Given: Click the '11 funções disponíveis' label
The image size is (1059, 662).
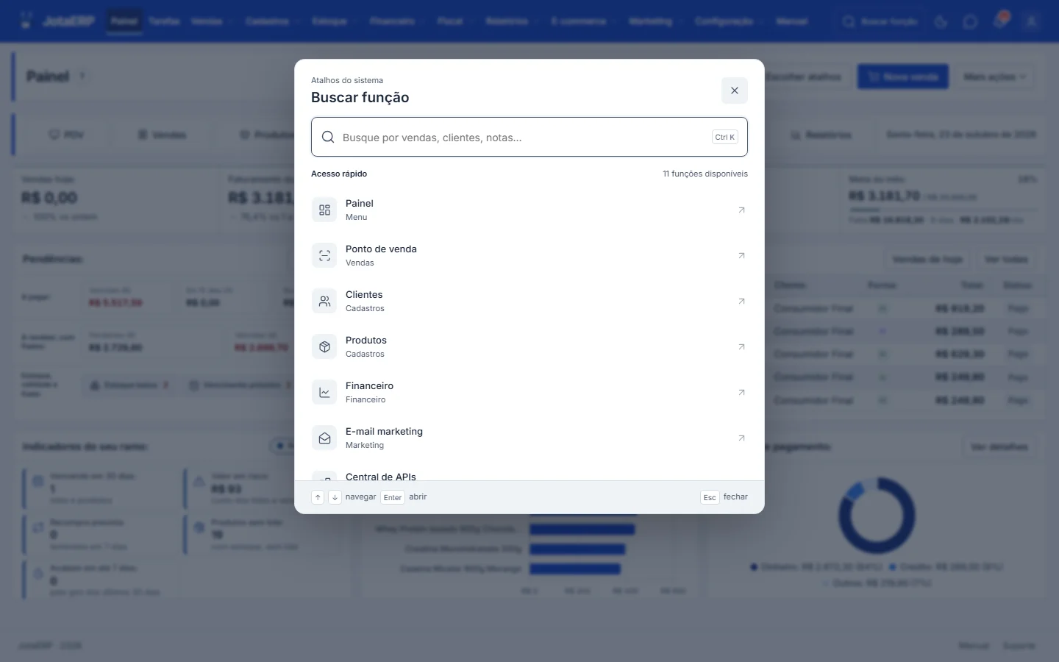Looking at the screenshot, I should (x=705, y=174).
